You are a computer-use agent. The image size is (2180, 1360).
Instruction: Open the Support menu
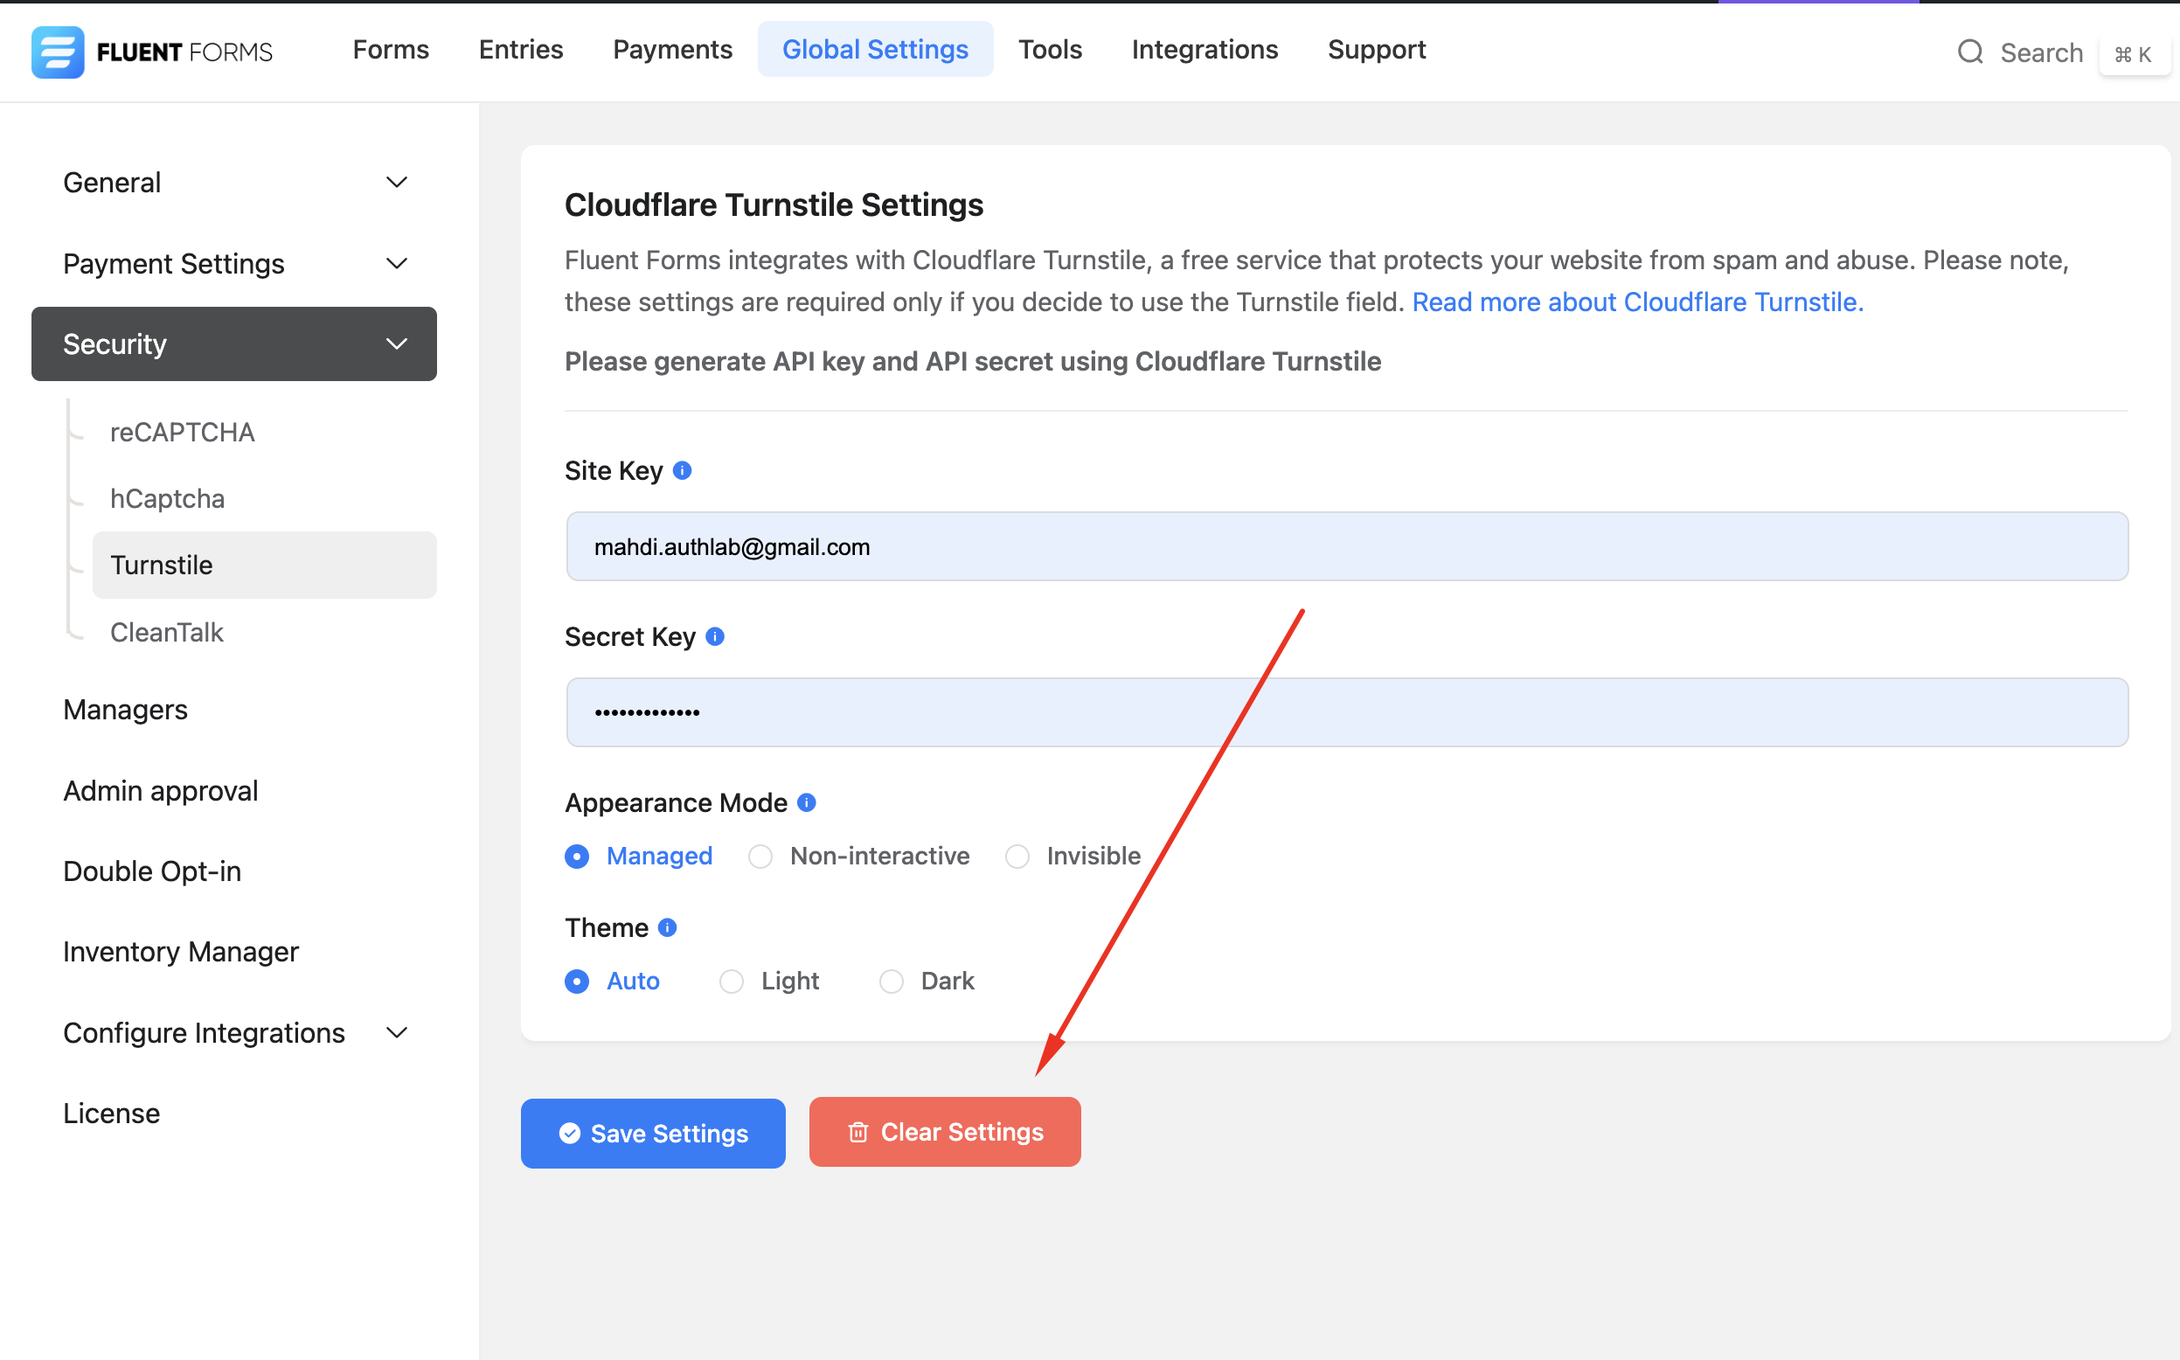pyautogui.click(x=1376, y=50)
